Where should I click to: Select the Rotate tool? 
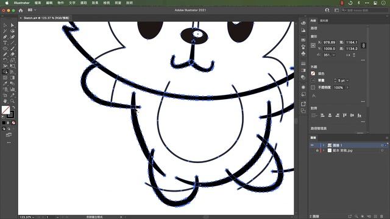click(5, 60)
